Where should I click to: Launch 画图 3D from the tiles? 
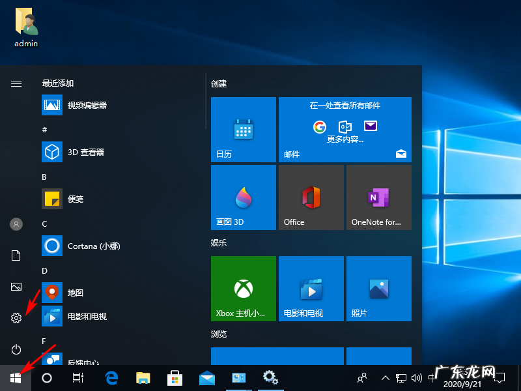pos(243,197)
